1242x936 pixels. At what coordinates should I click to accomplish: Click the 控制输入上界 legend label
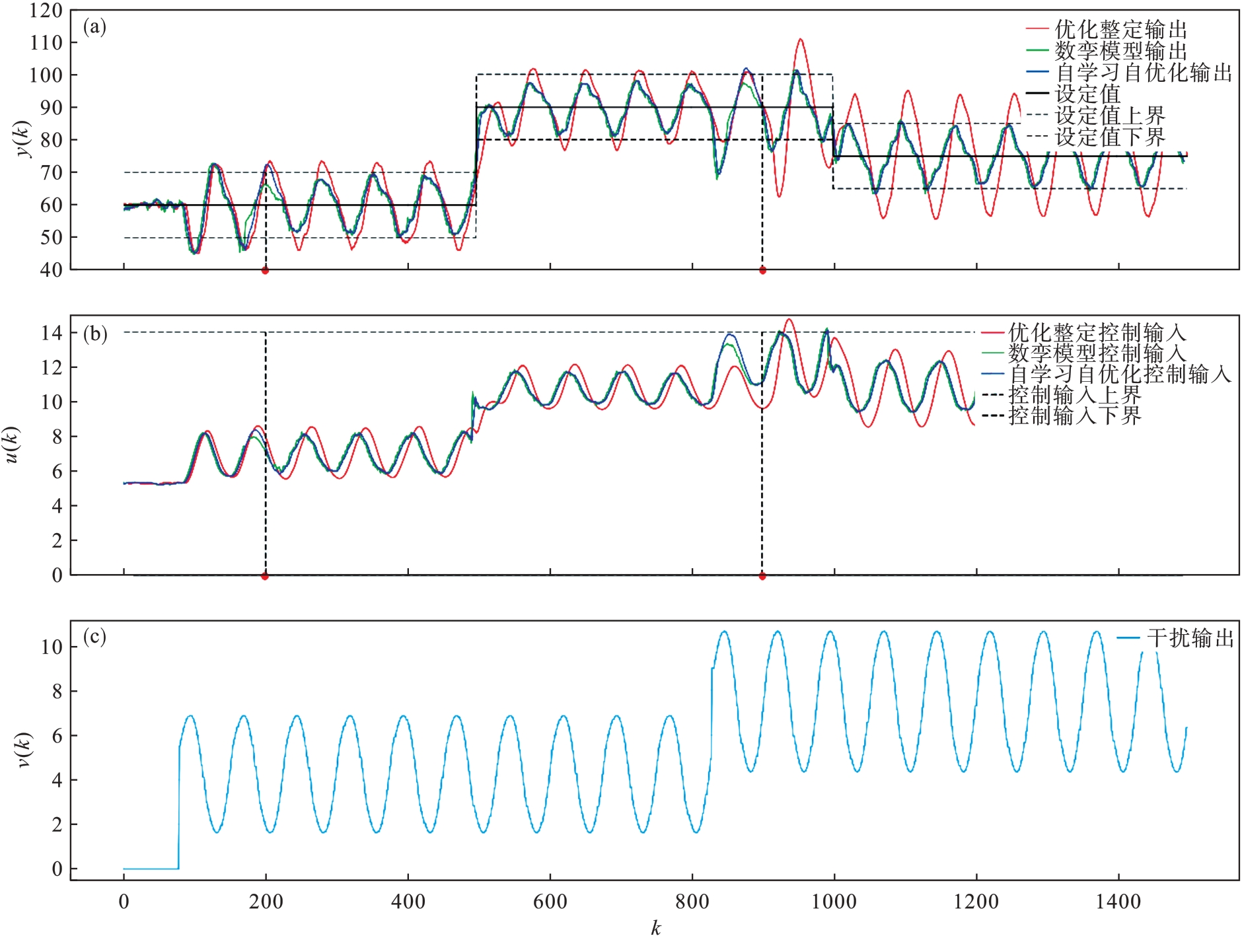pos(1075,395)
